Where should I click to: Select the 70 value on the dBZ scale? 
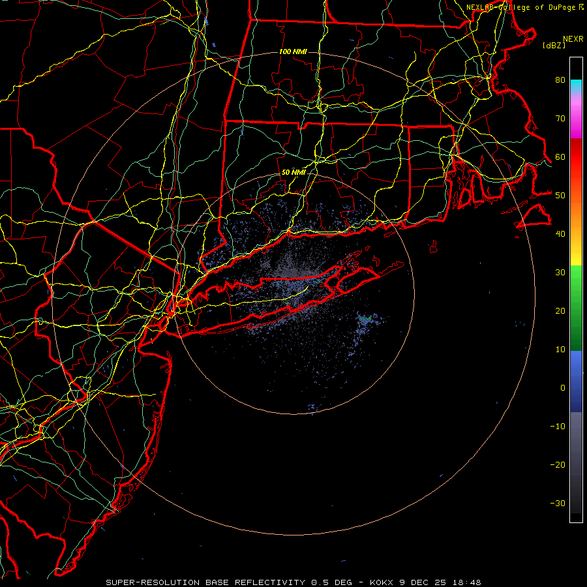pyautogui.click(x=560, y=118)
